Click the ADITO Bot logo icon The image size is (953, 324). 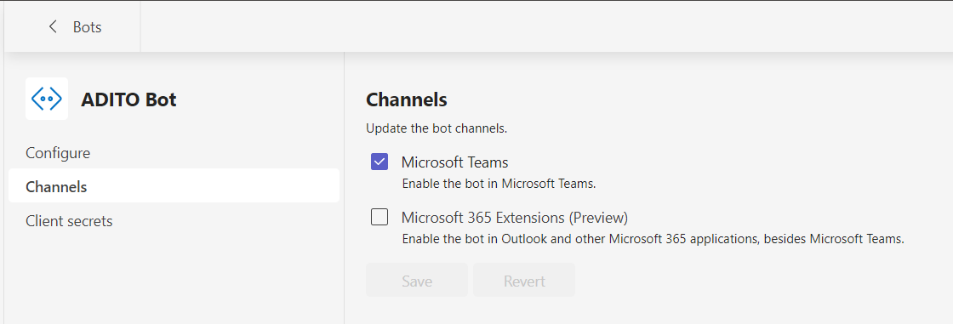pos(47,99)
